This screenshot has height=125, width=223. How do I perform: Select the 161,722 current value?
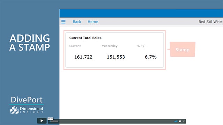pos(83,57)
